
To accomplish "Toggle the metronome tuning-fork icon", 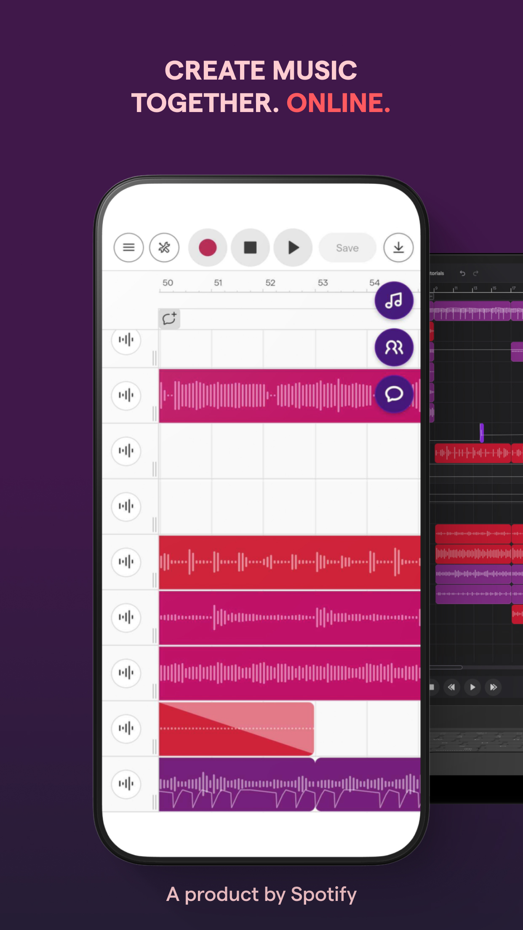I will [x=164, y=248].
